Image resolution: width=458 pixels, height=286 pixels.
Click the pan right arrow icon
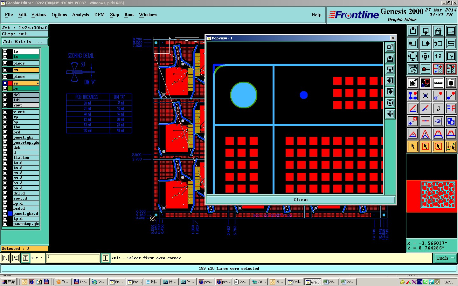tap(426, 44)
